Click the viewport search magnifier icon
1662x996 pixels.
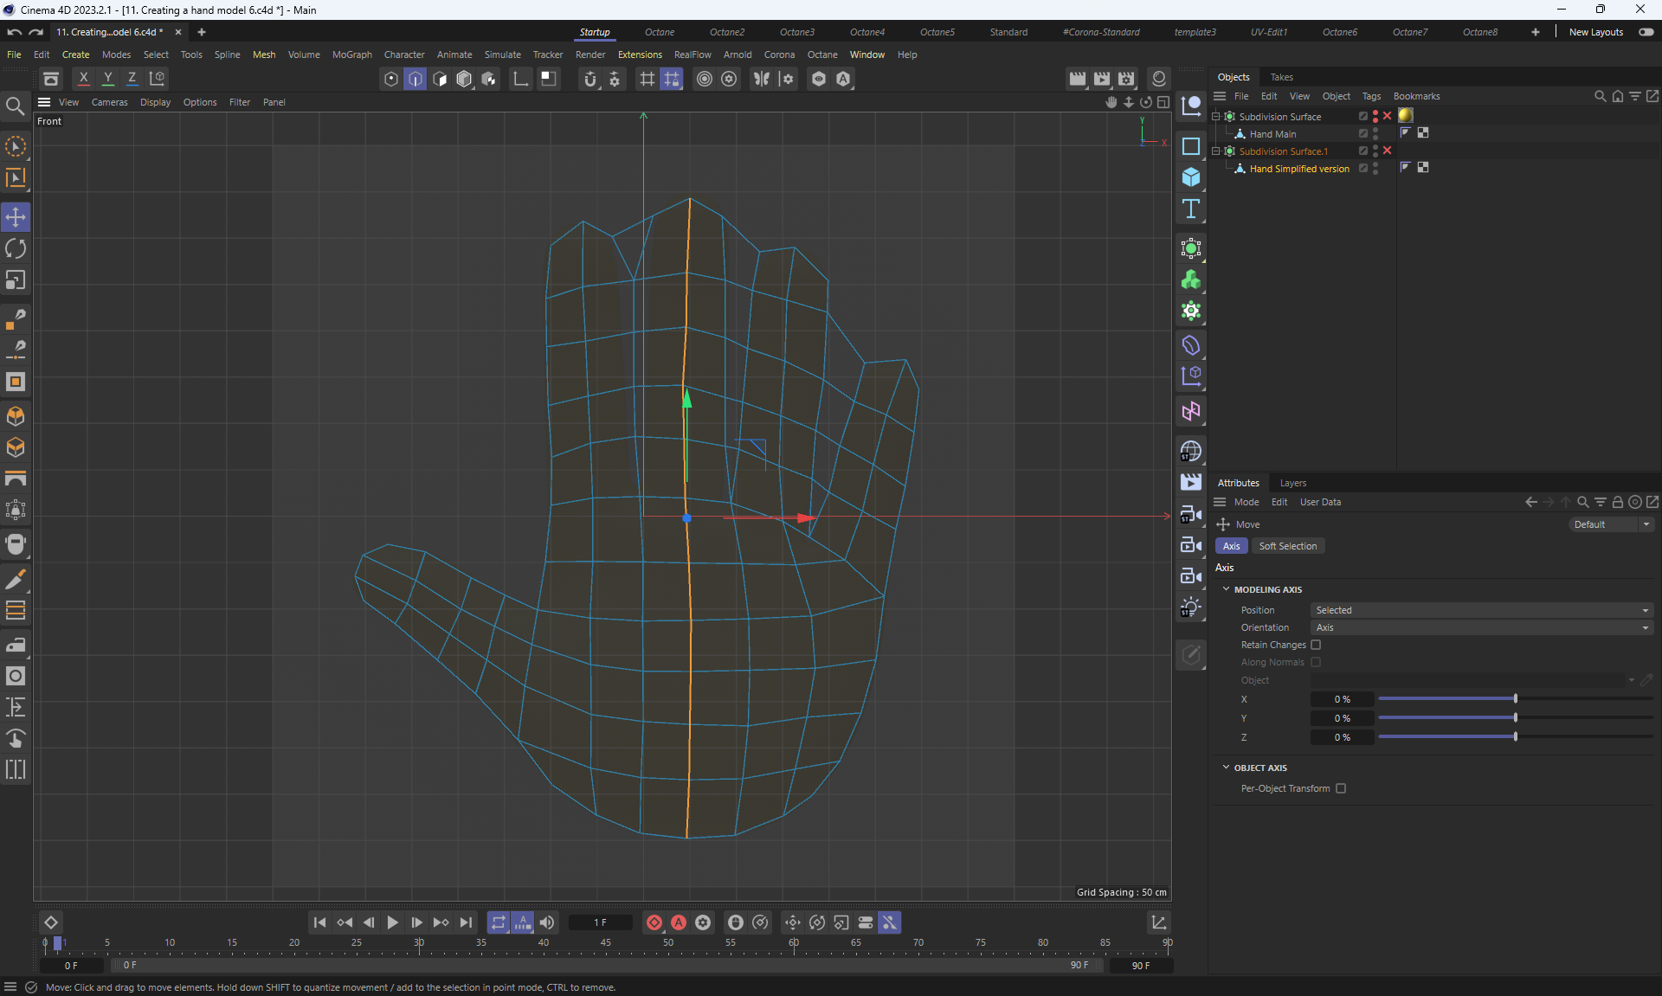pos(15,106)
